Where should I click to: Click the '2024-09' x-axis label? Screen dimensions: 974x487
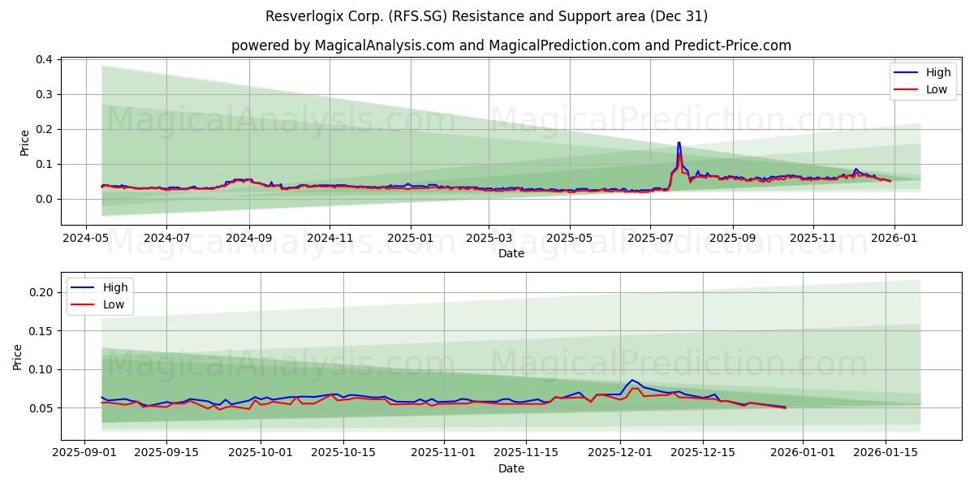(x=248, y=238)
